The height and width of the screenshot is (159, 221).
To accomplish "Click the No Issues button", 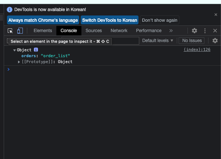I will tap(192, 41).
